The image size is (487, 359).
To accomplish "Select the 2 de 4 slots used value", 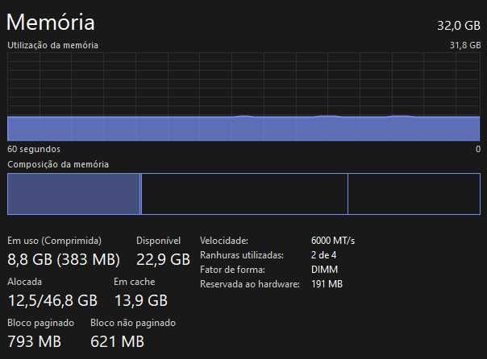I will click(323, 255).
